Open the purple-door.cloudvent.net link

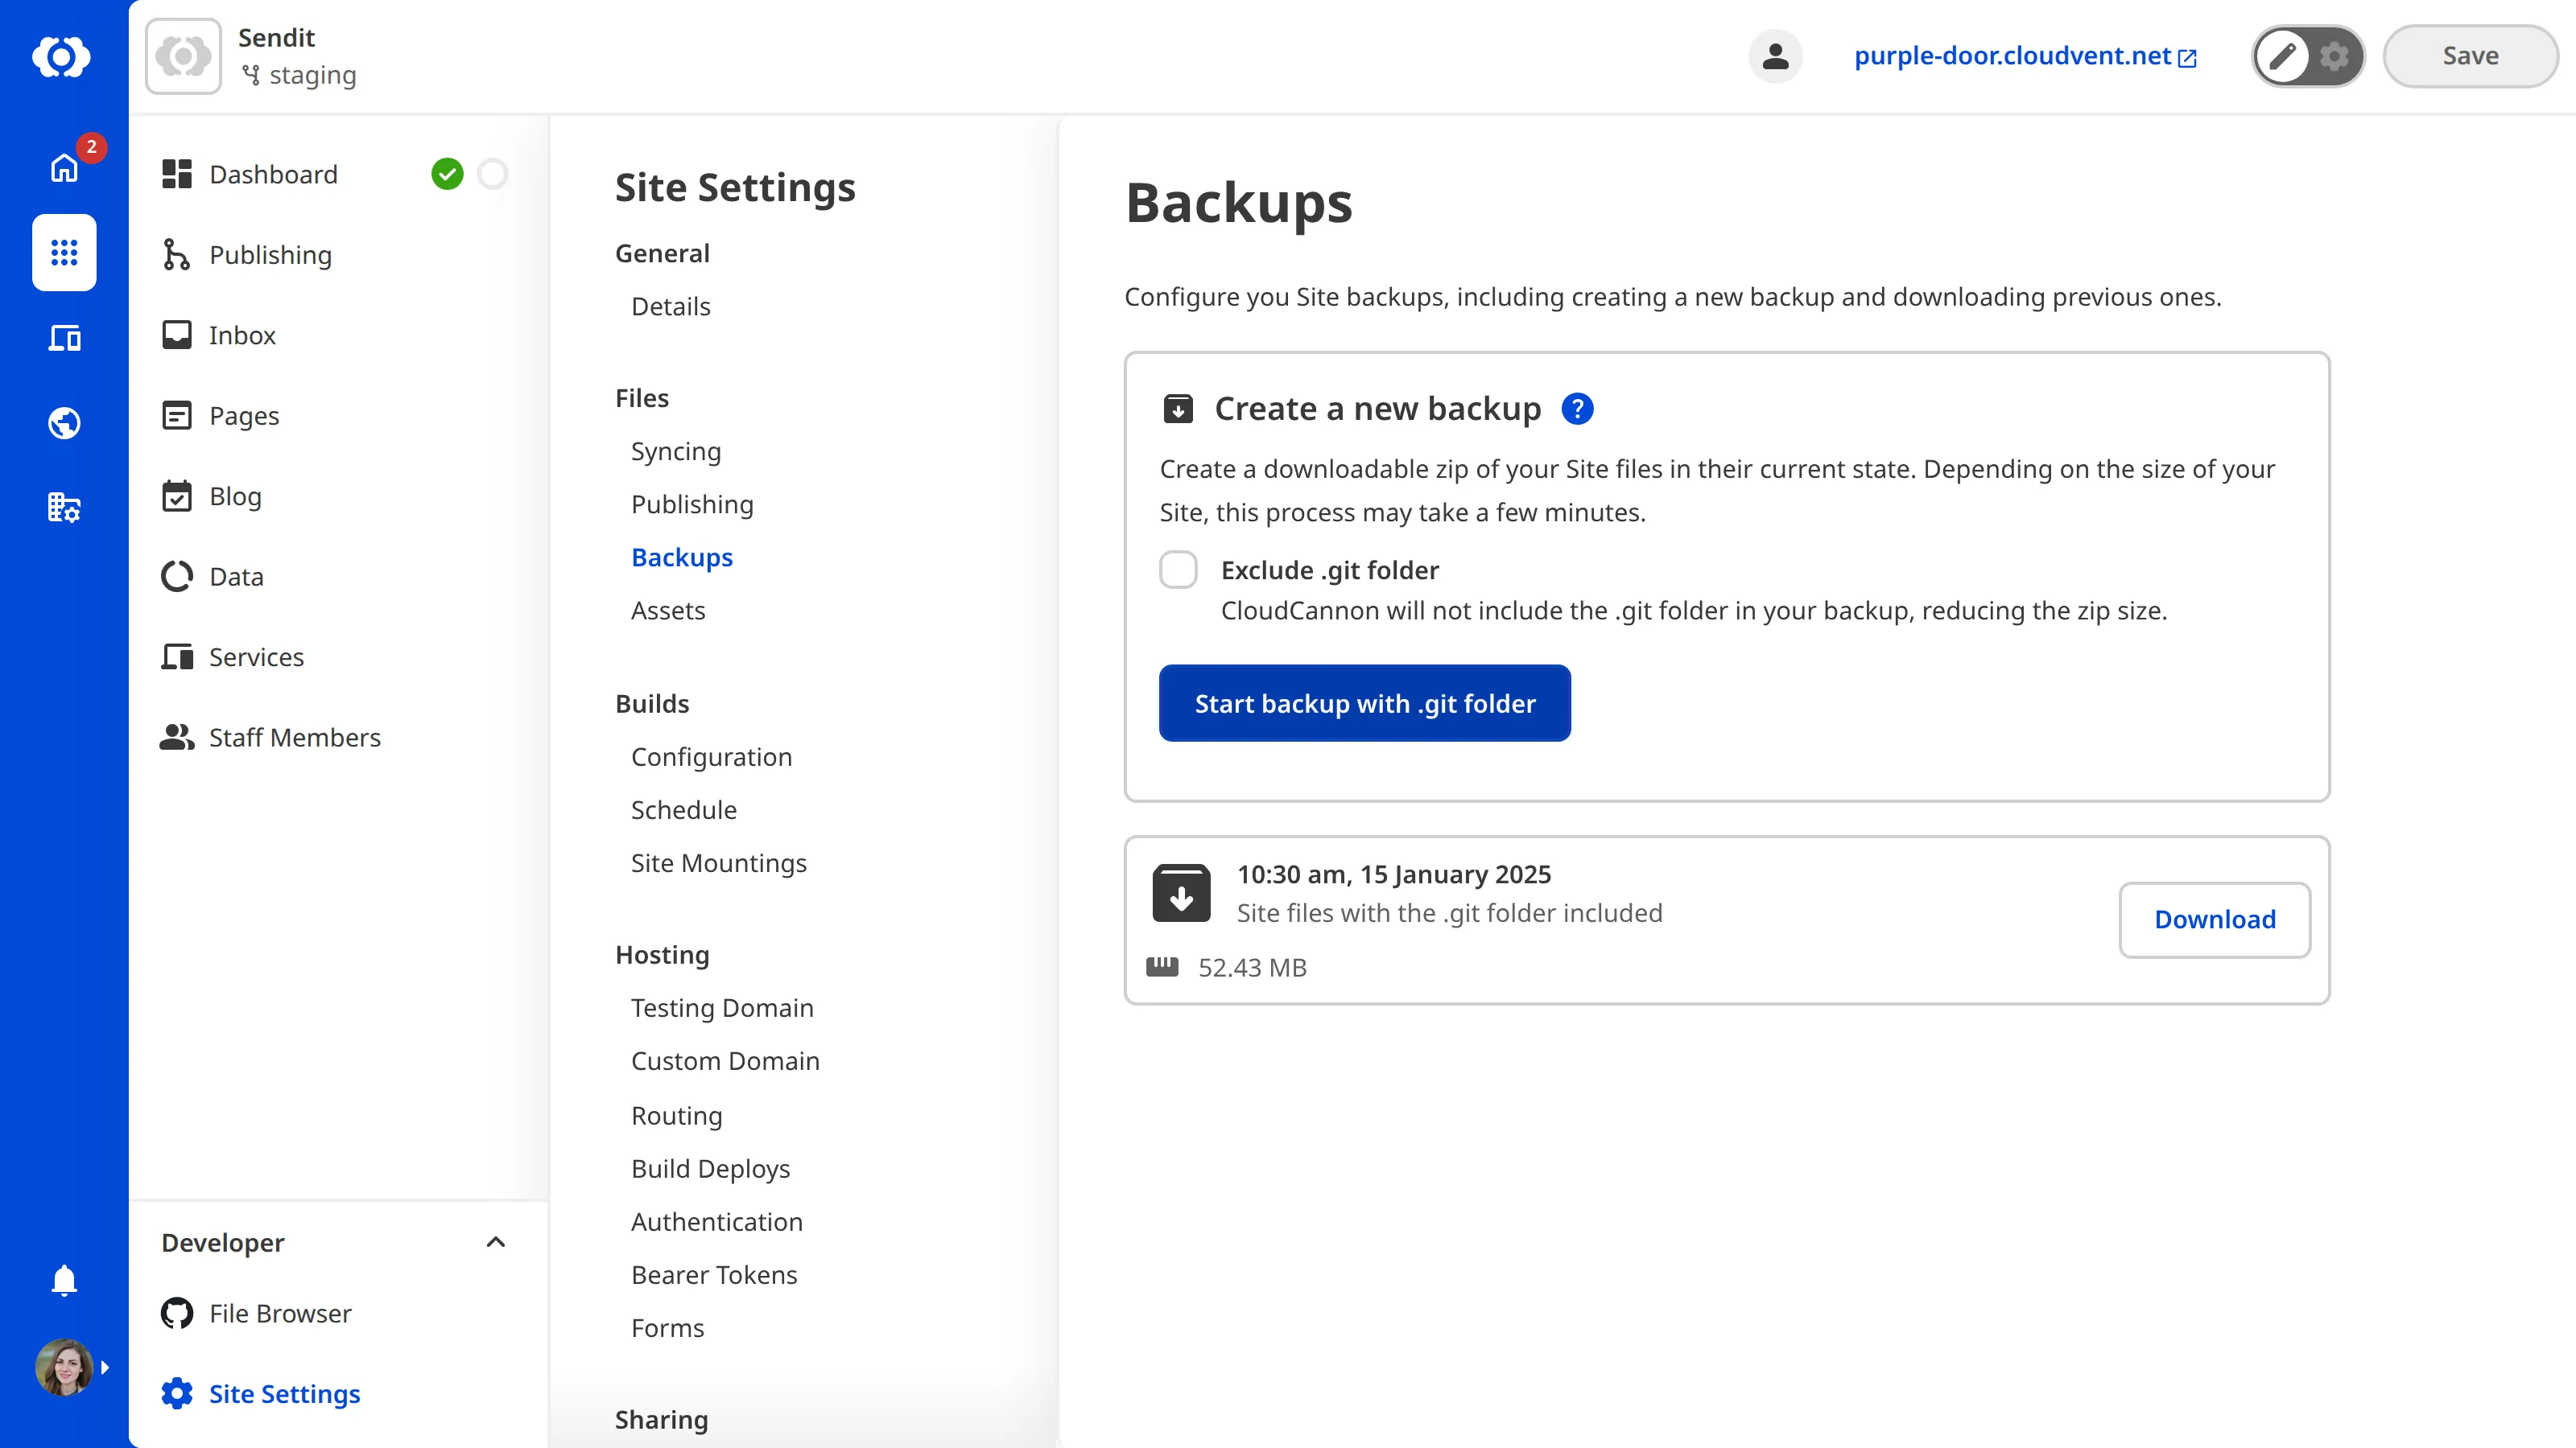2012,56
